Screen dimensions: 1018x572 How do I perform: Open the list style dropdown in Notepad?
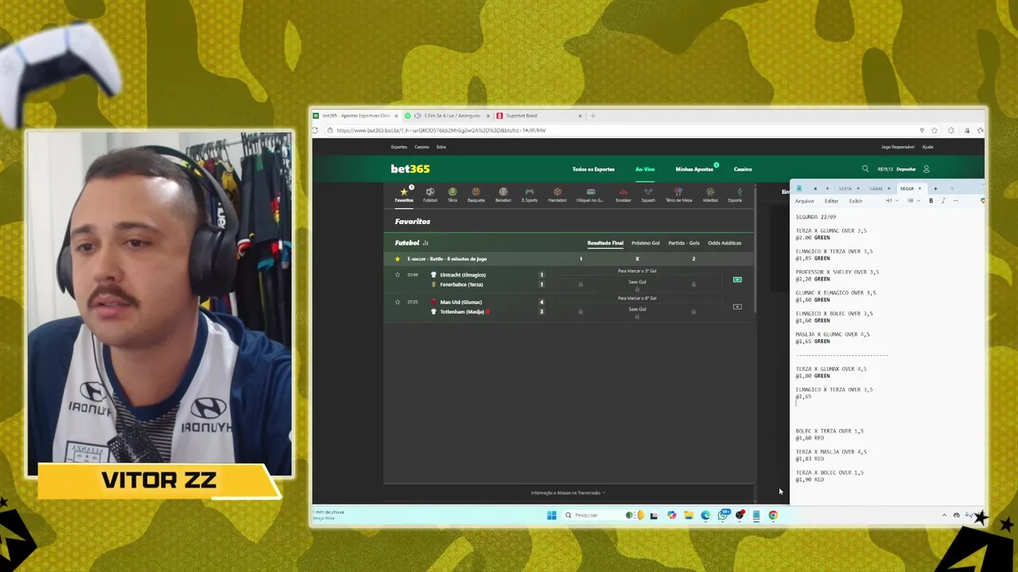(912, 201)
